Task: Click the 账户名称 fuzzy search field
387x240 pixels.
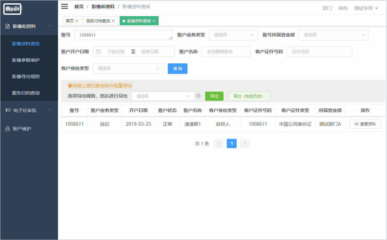Action: click(226, 52)
